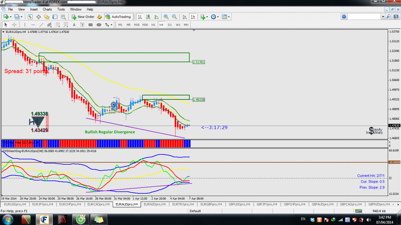
Task: Select the rectangle drawing tool
Action: [x=90, y=25]
